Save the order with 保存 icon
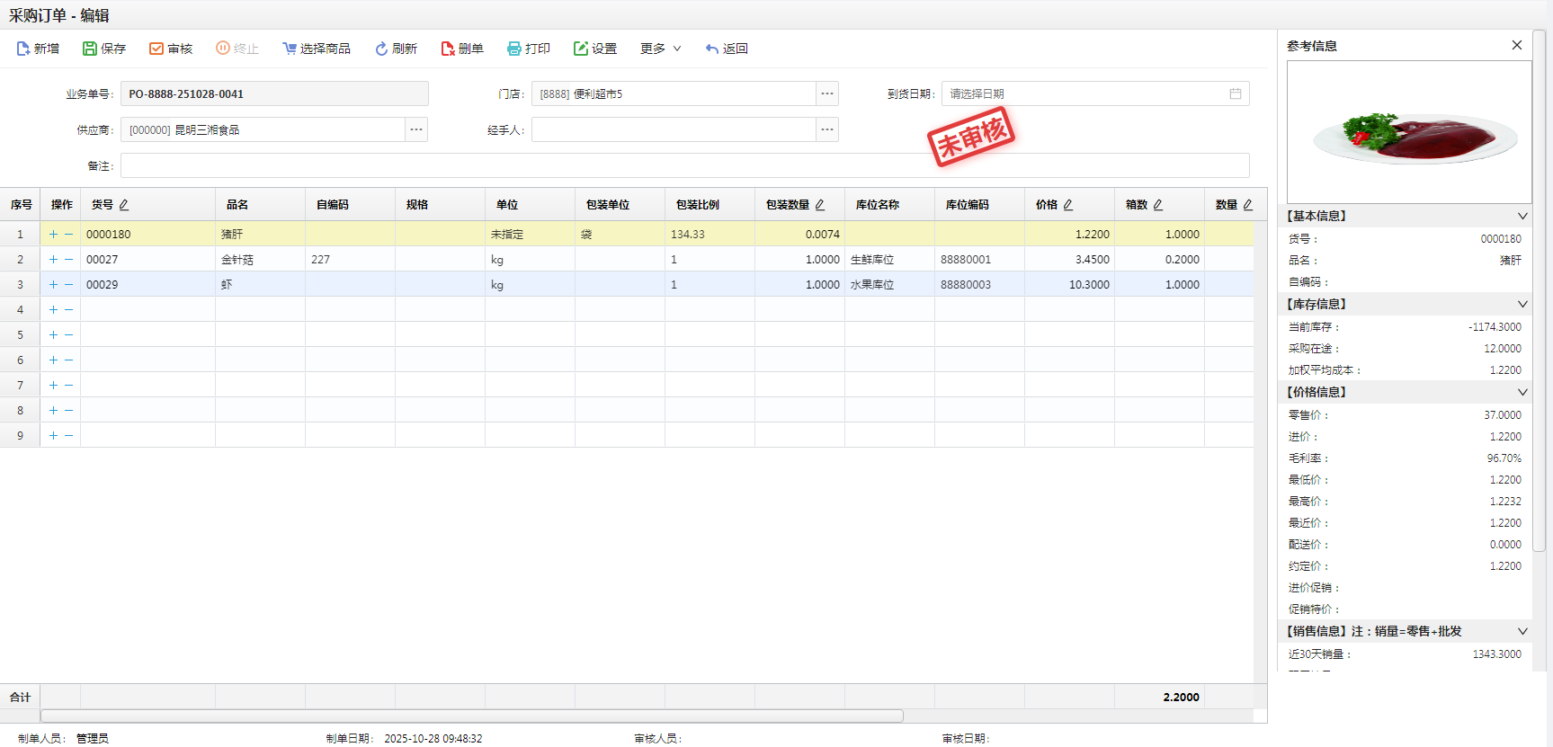Viewport: 1553px width, 747px height. [90, 49]
